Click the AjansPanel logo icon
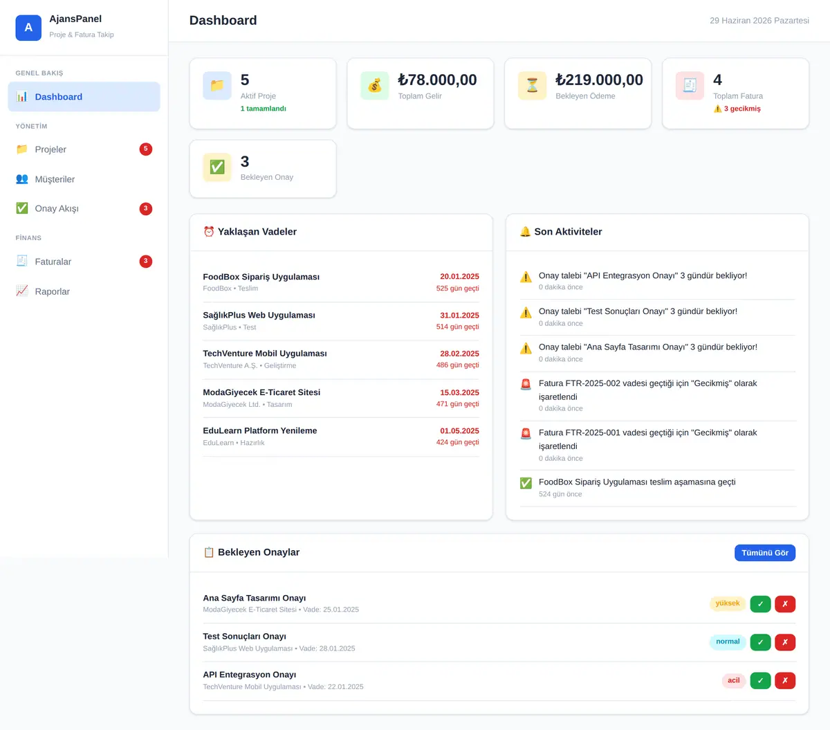Viewport: 830px width, 730px height. click(x=28, y=28)
